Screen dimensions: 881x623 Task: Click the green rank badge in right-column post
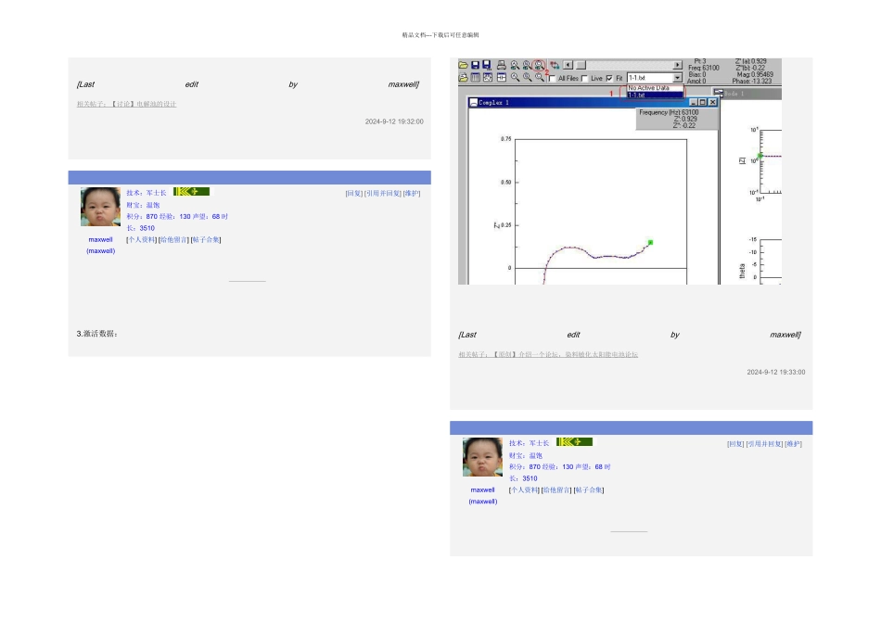574,442
